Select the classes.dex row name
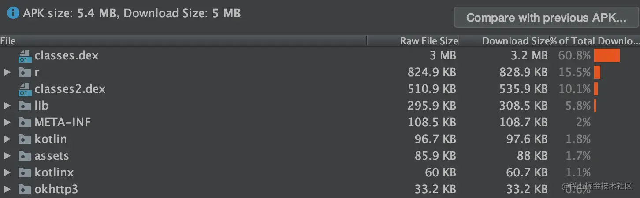640x198 pixels. click(67, 55)
